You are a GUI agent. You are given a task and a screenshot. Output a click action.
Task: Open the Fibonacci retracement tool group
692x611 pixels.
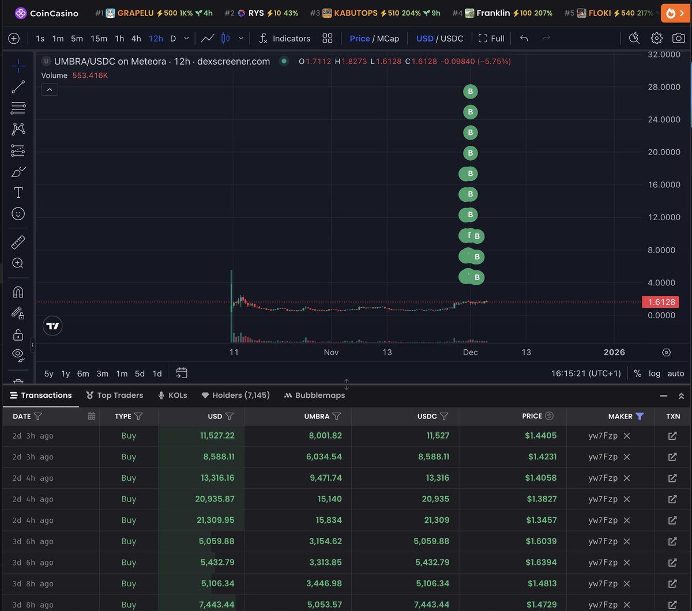tap(18, 108)
